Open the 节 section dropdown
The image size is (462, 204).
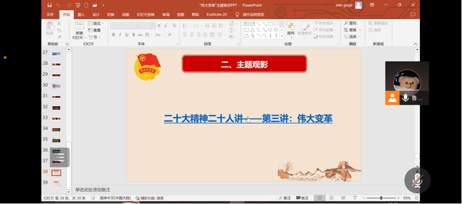[x=94, y=37]
